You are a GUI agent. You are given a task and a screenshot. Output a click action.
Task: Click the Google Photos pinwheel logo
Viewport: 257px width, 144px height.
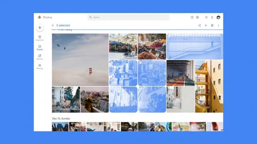pos(40,17)
